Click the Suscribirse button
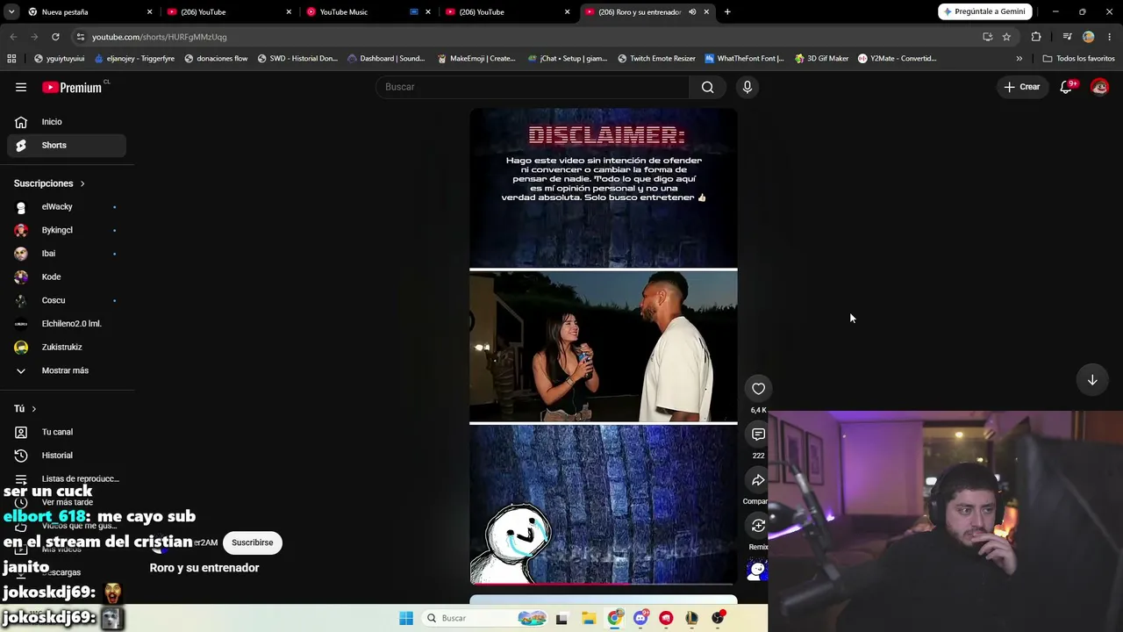Screen dimensions: 1123x632 tap(253, 542)
